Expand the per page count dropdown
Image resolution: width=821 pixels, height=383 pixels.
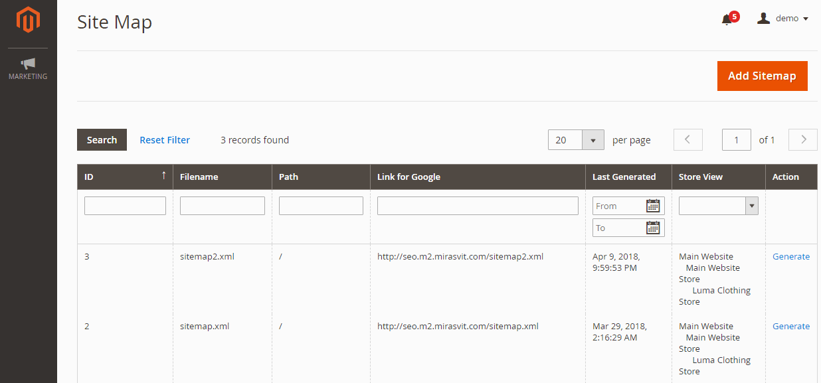pos(593,140)
